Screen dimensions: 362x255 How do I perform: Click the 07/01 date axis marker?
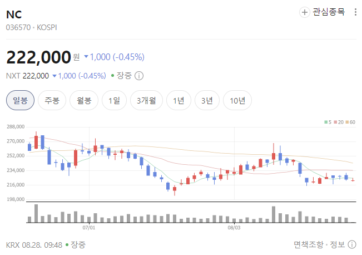pyautogui.click(x=89, y=228)
